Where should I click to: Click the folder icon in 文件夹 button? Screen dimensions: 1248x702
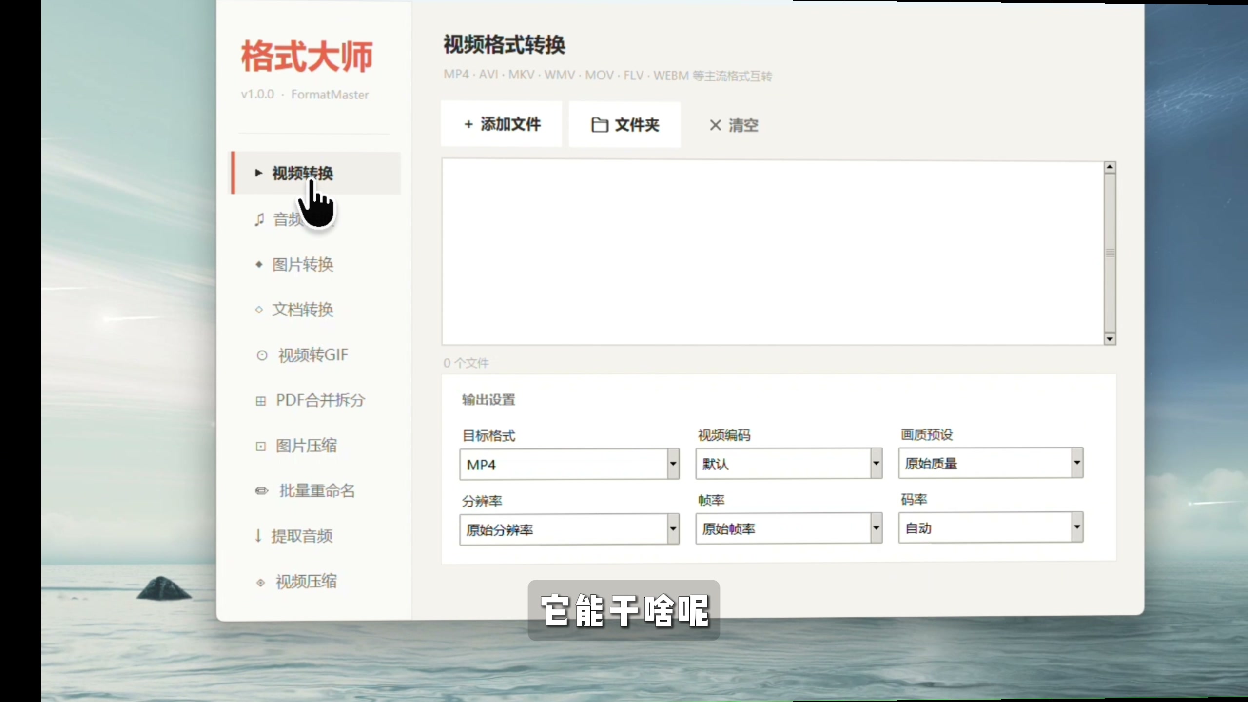[x=600, y=125]
